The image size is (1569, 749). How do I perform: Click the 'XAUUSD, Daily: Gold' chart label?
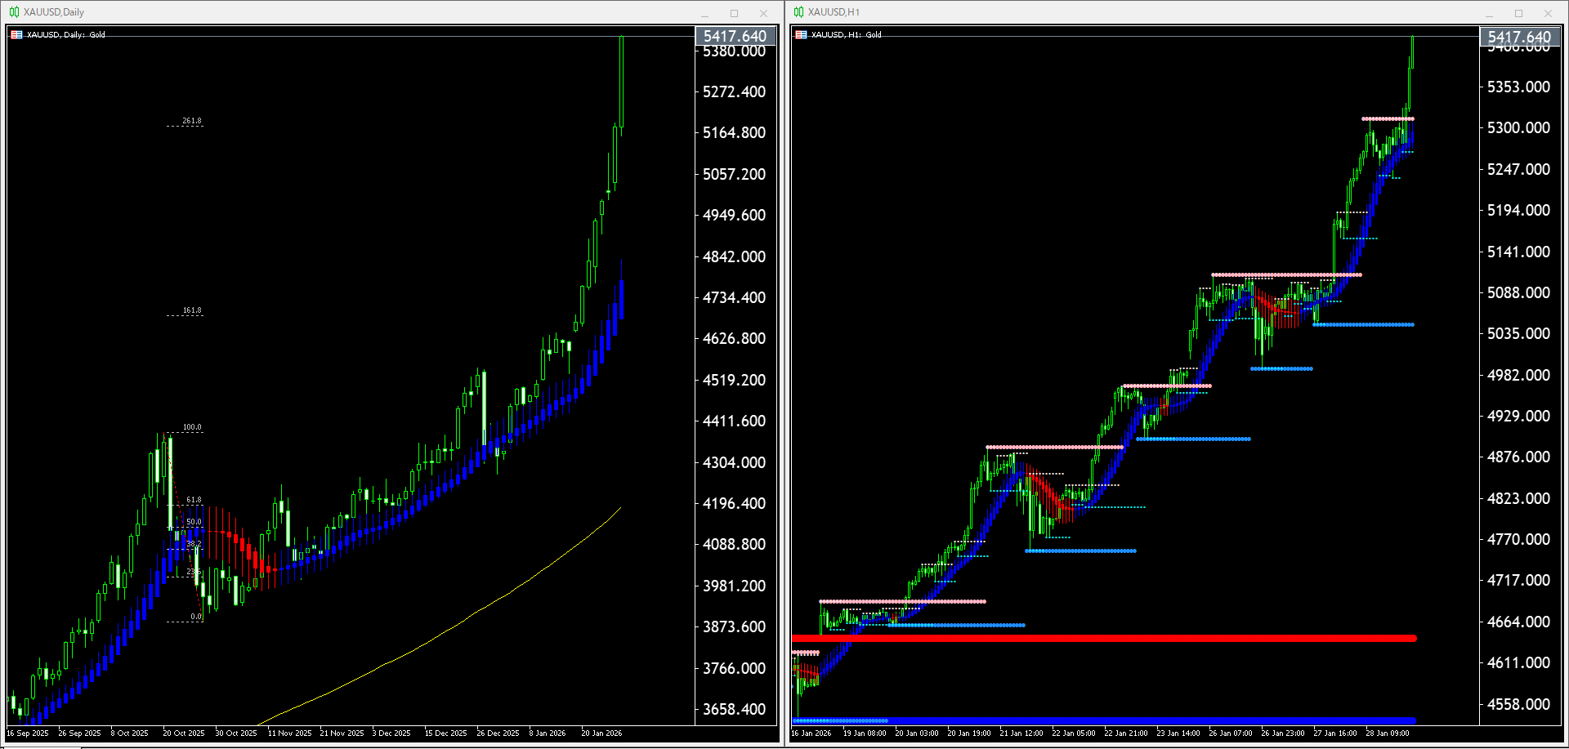[66, 34]
